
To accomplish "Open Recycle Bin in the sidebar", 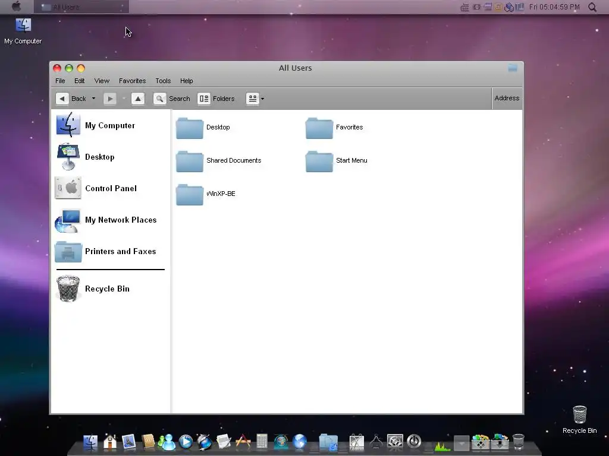I will (93, 289).
